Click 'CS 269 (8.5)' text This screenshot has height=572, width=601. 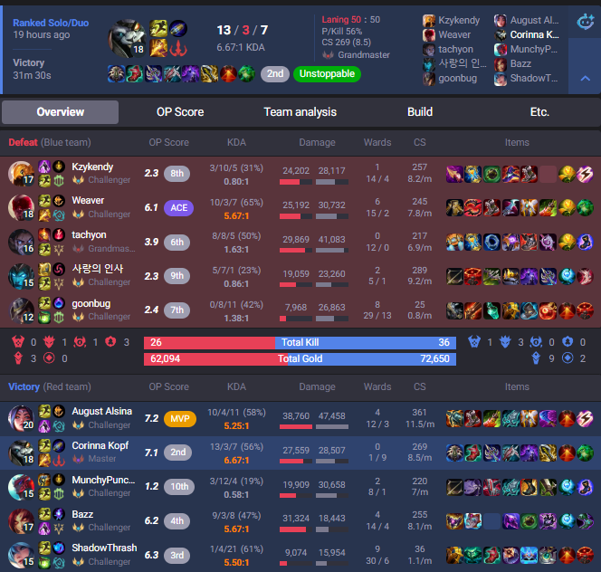tap(347, 43)
